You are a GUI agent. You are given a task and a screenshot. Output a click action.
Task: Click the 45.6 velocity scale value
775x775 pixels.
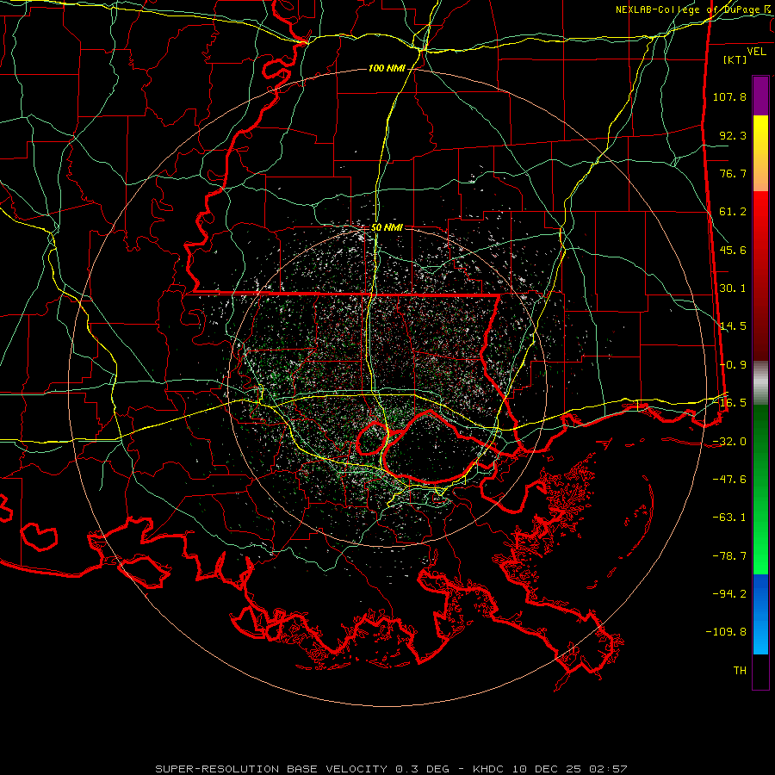(x=733, y=250)
